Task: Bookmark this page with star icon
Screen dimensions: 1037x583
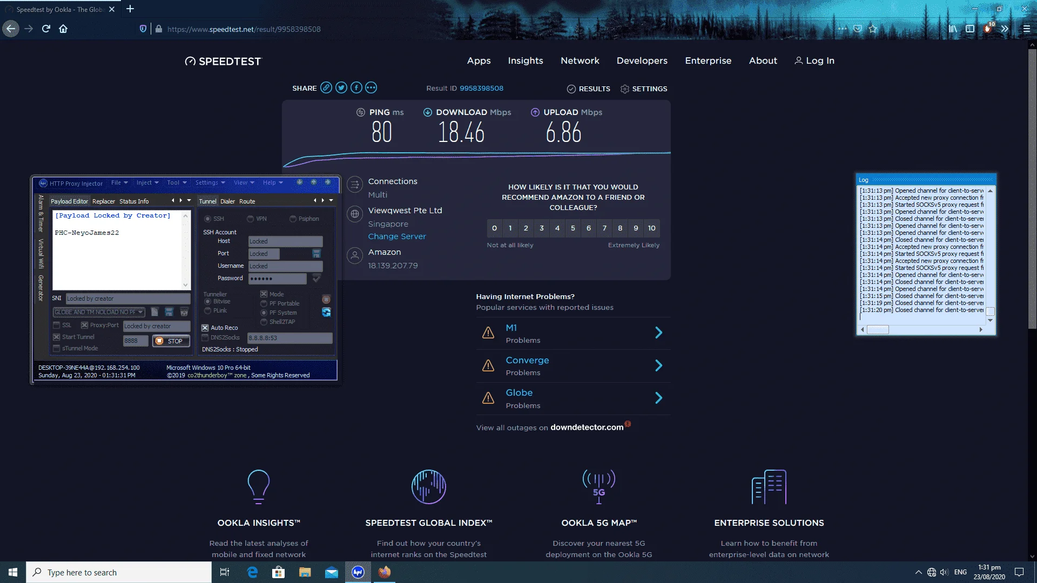Action: coord(873,29)
